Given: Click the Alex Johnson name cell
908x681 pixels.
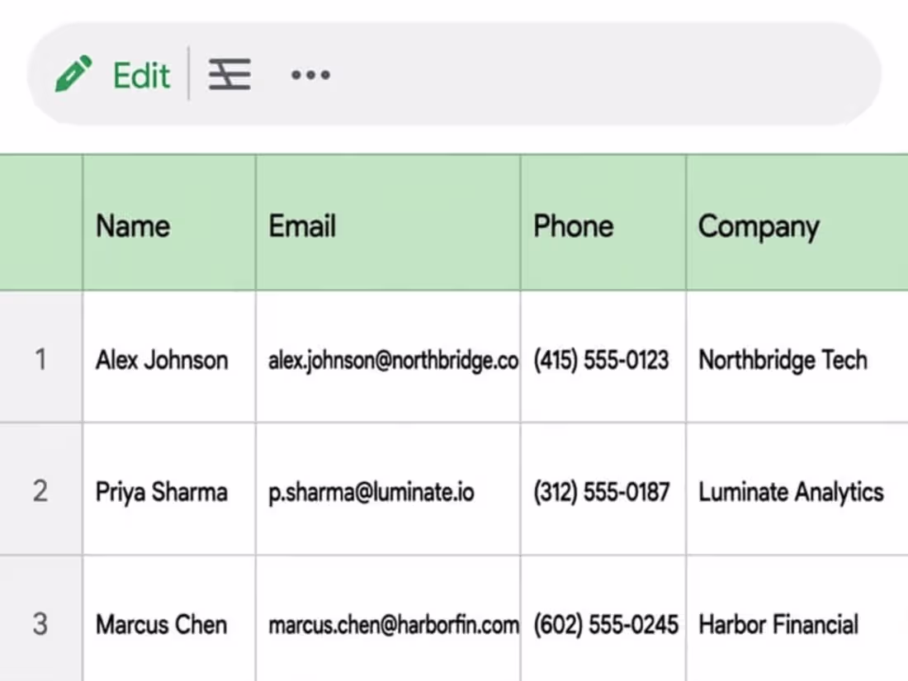Looking at the screenshot, I should pos(169,357).
